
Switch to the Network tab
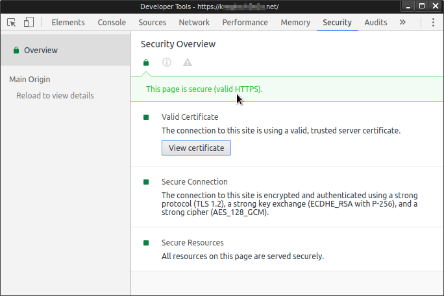coord(194,22)
